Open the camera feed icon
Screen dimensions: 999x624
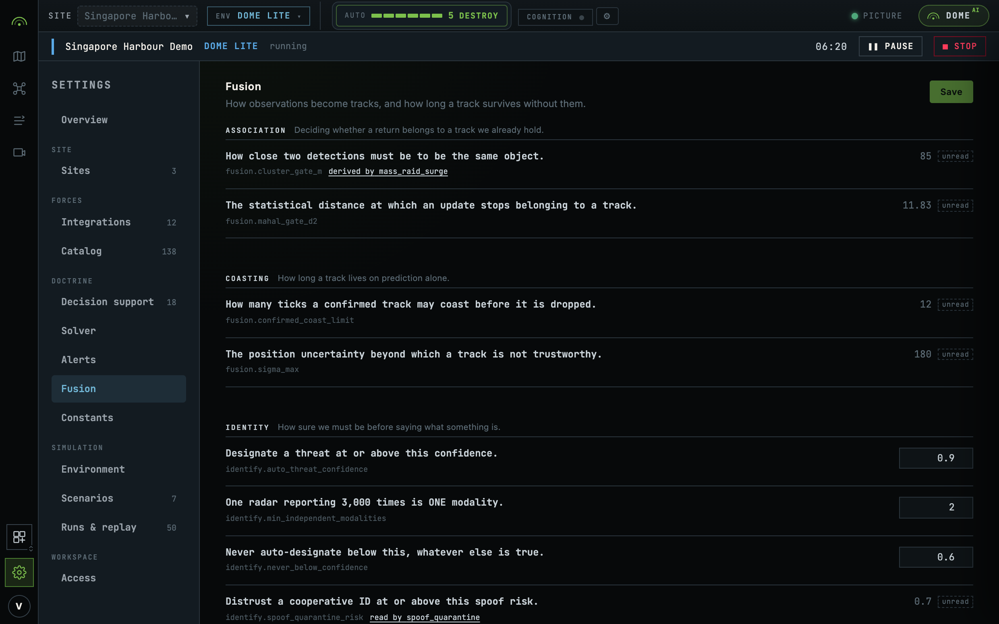click(19, 152)
